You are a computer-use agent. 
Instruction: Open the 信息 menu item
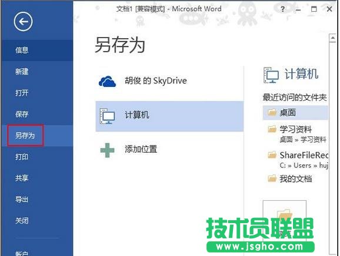click(x=37, y=50)
